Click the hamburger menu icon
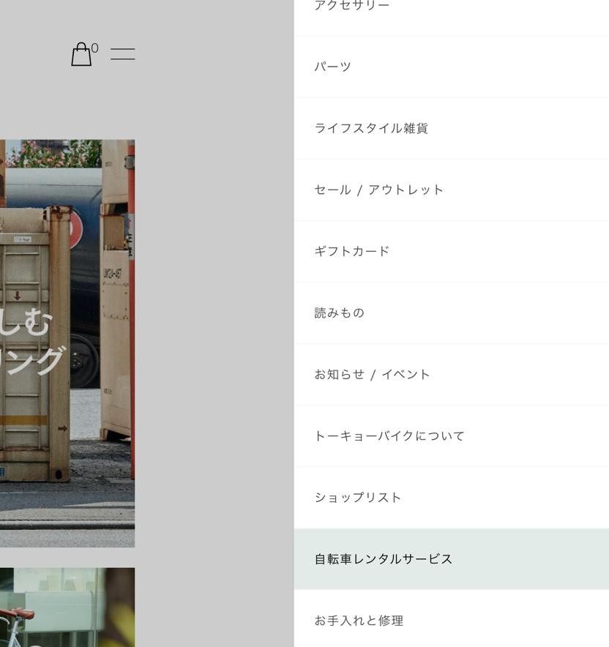This screenshot has height=647, width=609. pyautogui.click(x=122, y=53)
